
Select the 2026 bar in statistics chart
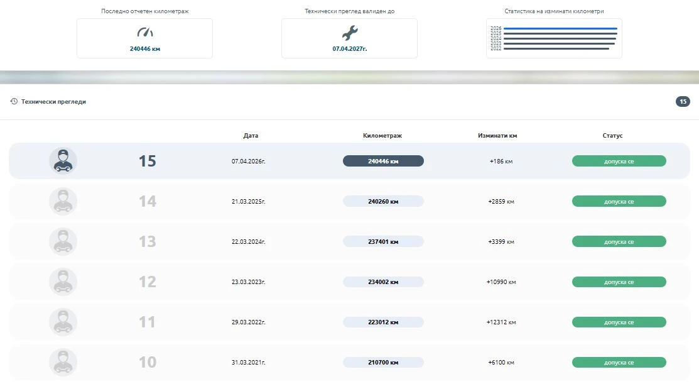[x=560, y=28]
